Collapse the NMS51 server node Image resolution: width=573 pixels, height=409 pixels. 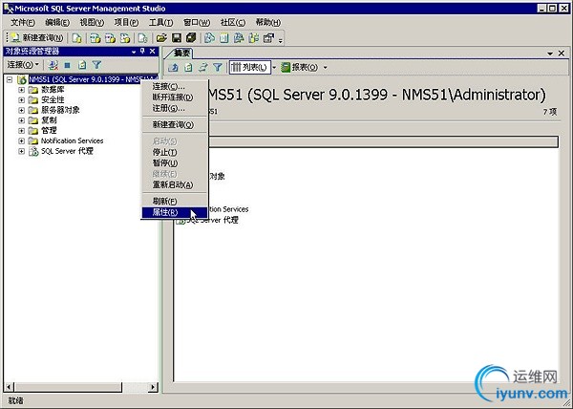click(x=10, y=79)
